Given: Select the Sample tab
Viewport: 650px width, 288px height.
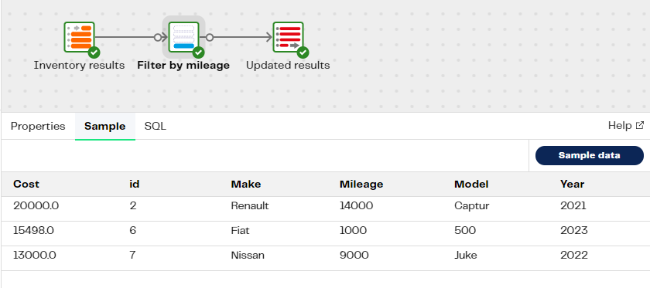Looking at the screenshot, I should coord(105,126).
